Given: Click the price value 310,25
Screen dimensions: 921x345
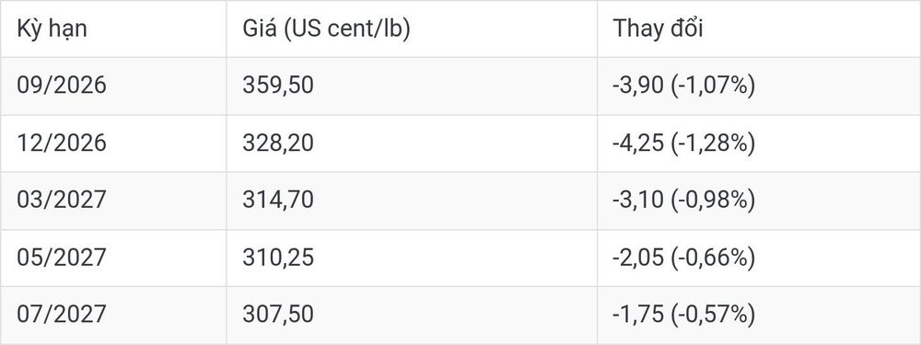Looking at the screenshot, I should [x=278, y=258].
